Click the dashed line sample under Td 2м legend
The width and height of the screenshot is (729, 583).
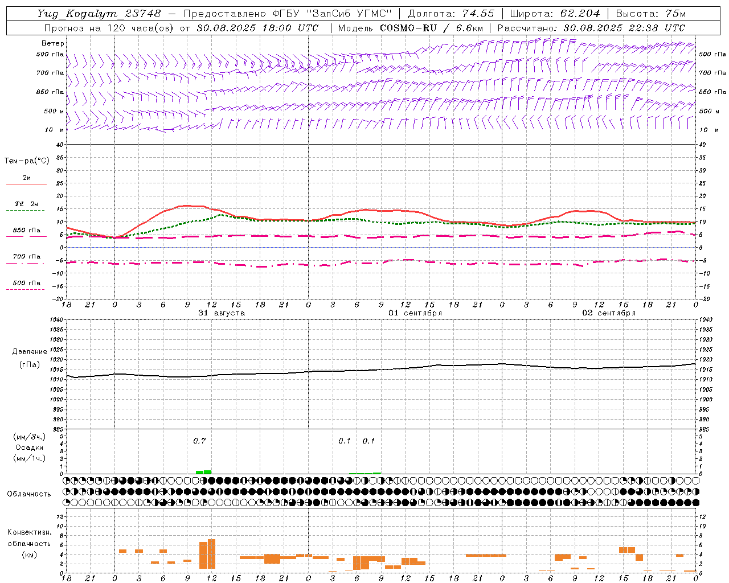click(x=26, y=211)
